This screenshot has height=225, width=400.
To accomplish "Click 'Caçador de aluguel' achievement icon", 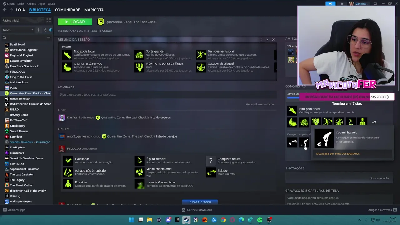I will (201, 67).
